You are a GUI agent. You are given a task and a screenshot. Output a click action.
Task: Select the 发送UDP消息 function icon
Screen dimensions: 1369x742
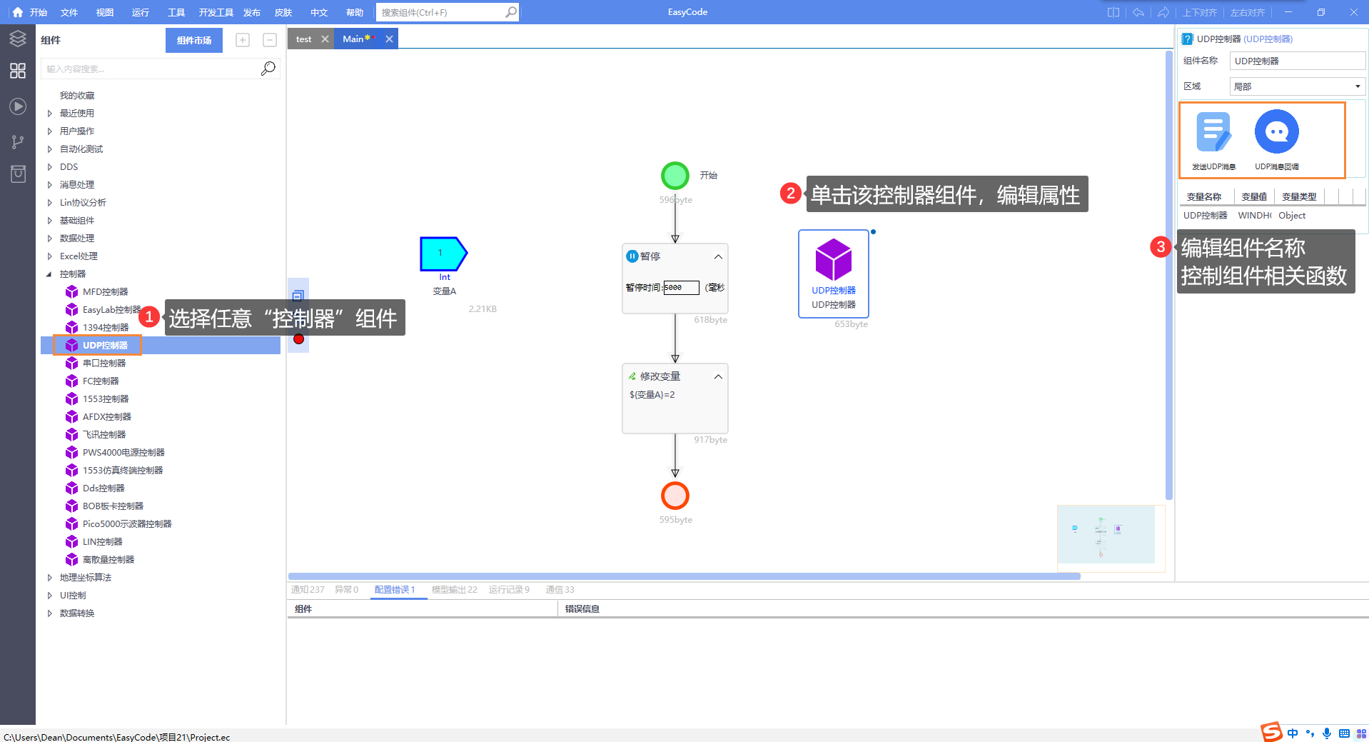1213,132
